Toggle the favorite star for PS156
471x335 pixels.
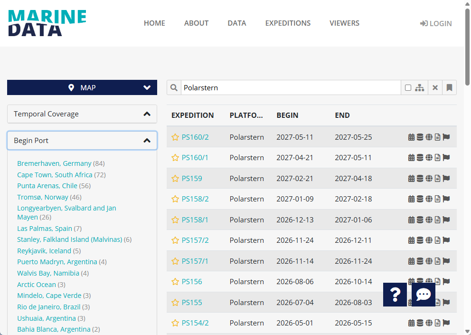[x=175, y=282]
